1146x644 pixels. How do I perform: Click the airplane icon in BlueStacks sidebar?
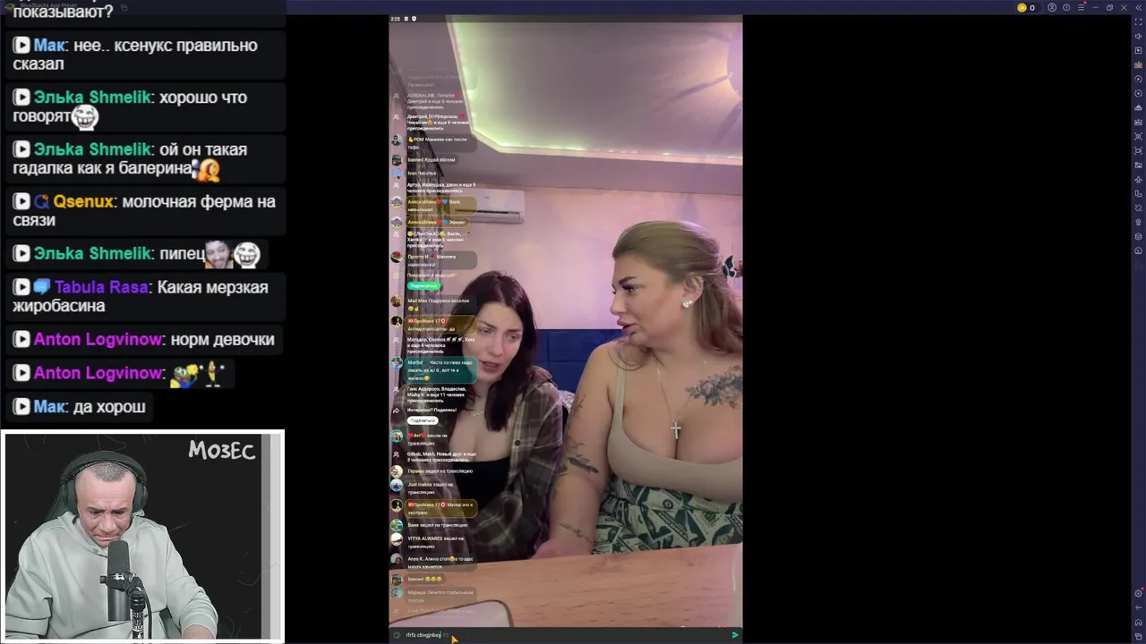tap(1139, 180)
